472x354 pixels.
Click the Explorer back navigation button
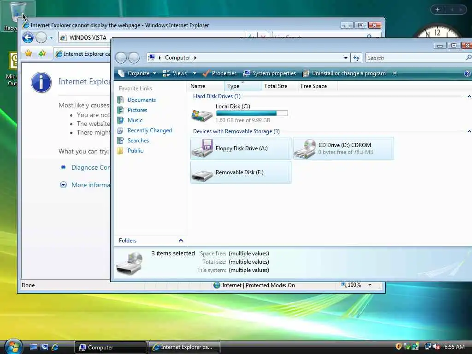tap(121, 58)
